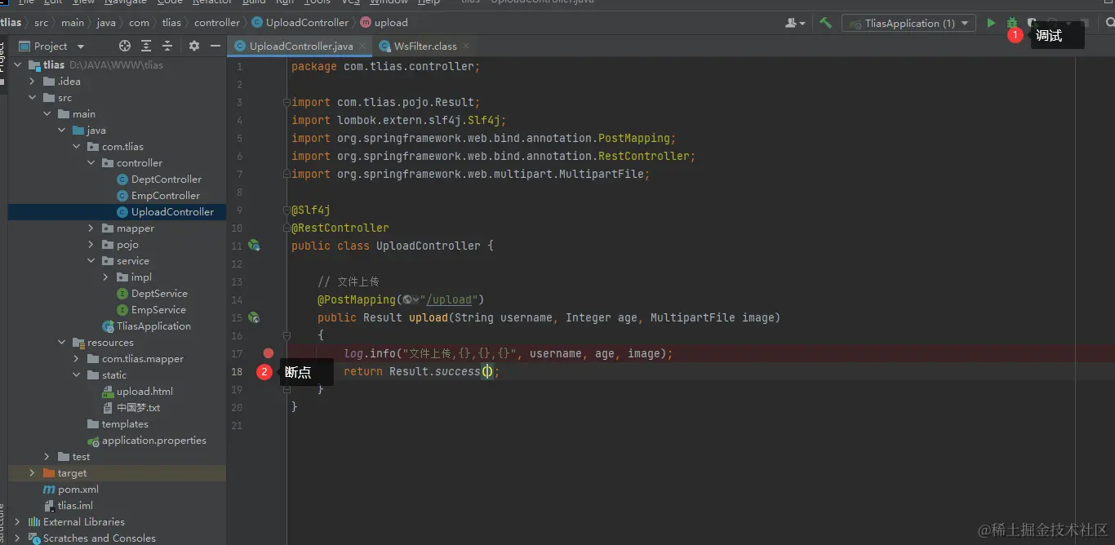Open Project panel settings gear
Viewport: 1115px width, 545px height.
[x=194, y=46]
